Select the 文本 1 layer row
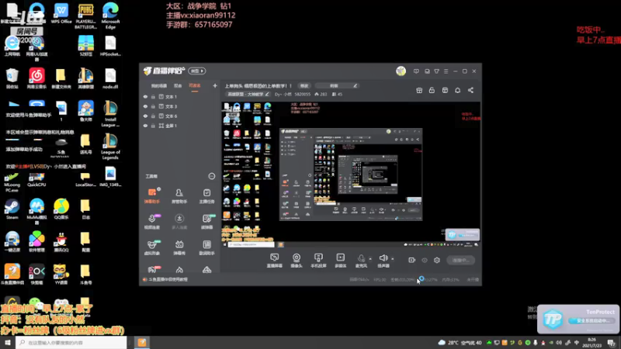This screenshot has width=621, height=349. 180,96
